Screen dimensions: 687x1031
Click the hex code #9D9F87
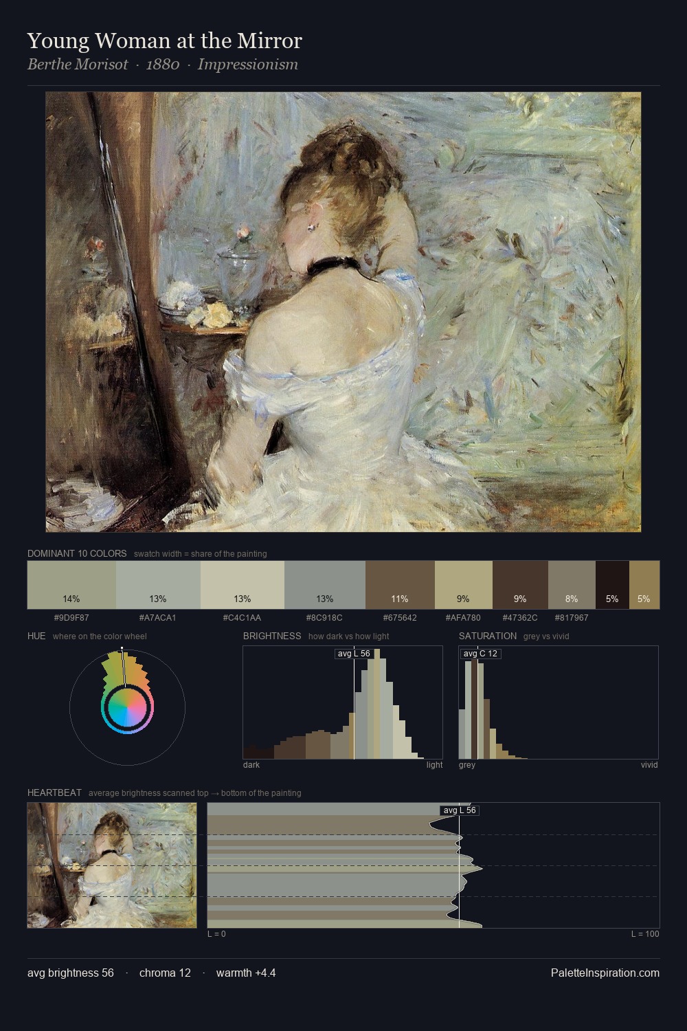[71, 618]
